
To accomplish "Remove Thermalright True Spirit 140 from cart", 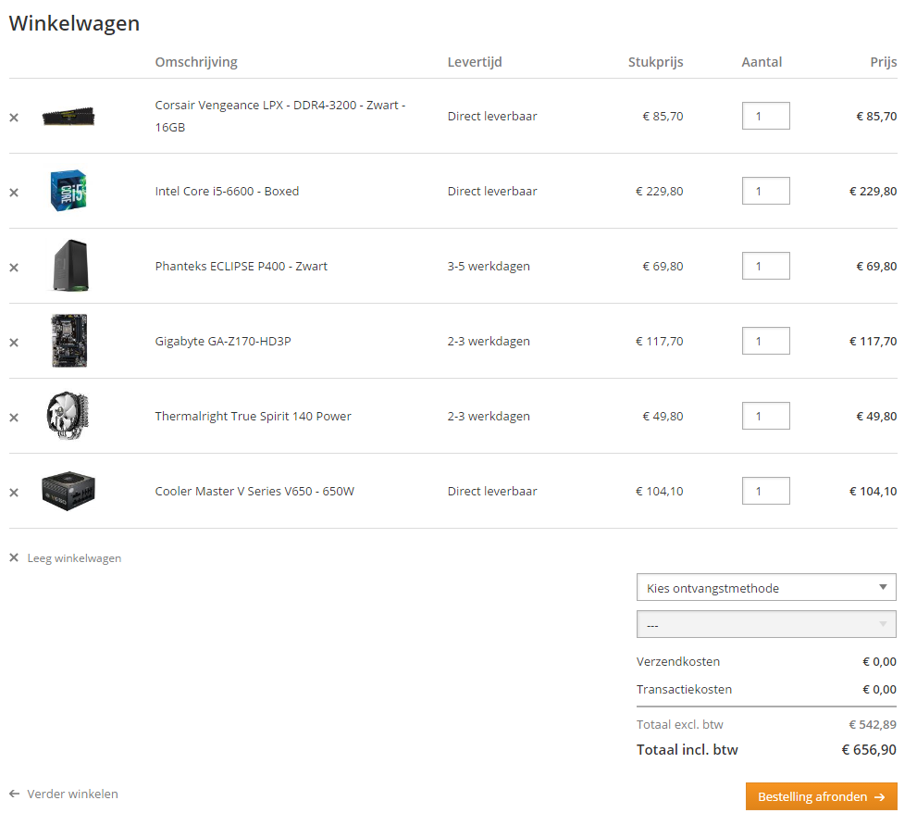I will (x=14, y=418).
